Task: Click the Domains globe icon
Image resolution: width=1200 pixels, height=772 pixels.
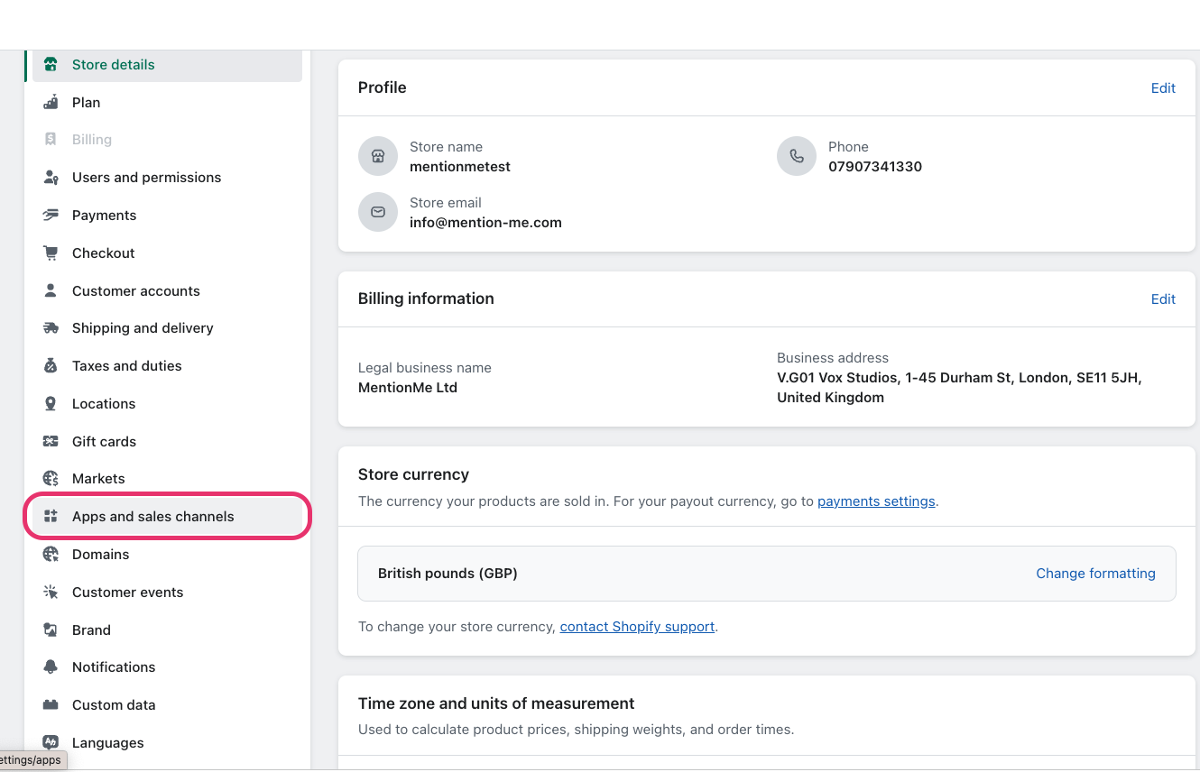Action: [x=51, y=555]
